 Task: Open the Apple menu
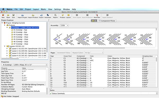3,9
